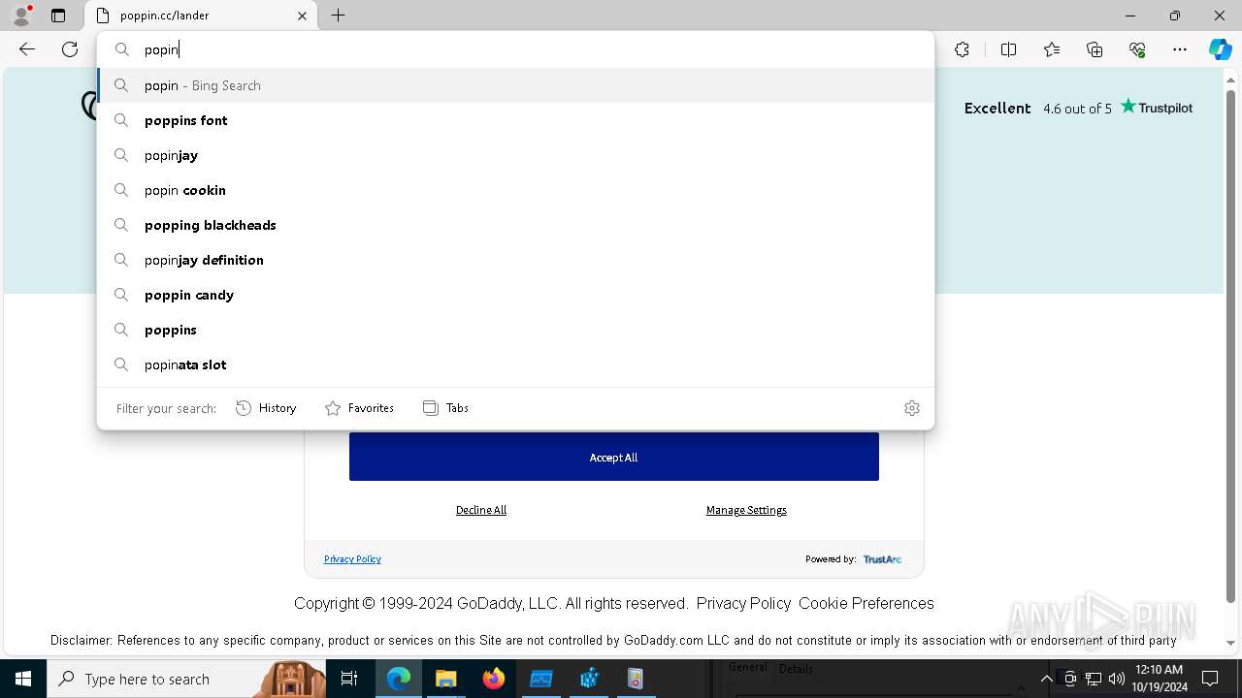Select 'popin - Bing Search' suggestion
Viewport: 1242px width, 698px height.
click(516, 85)
